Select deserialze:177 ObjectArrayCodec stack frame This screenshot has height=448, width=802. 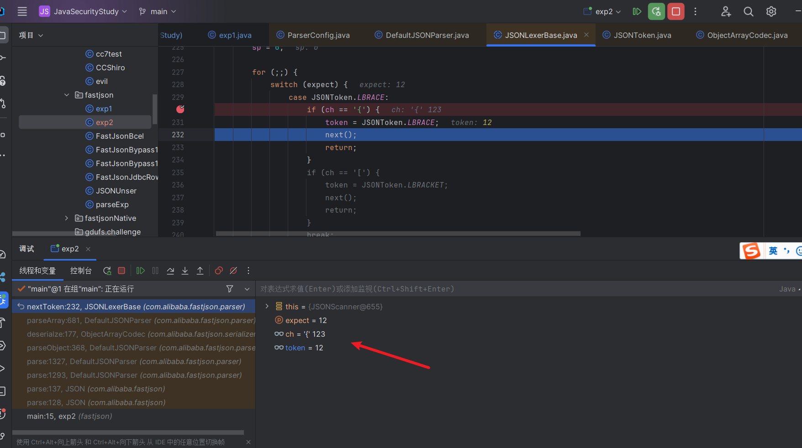134,334
